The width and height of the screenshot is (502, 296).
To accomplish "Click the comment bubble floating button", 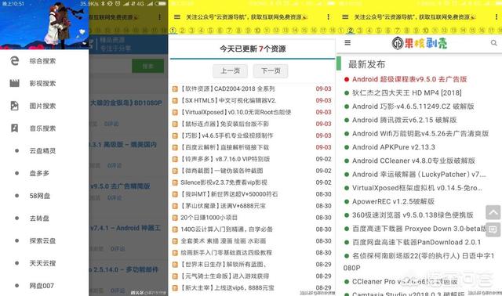I will click(493, 229).
